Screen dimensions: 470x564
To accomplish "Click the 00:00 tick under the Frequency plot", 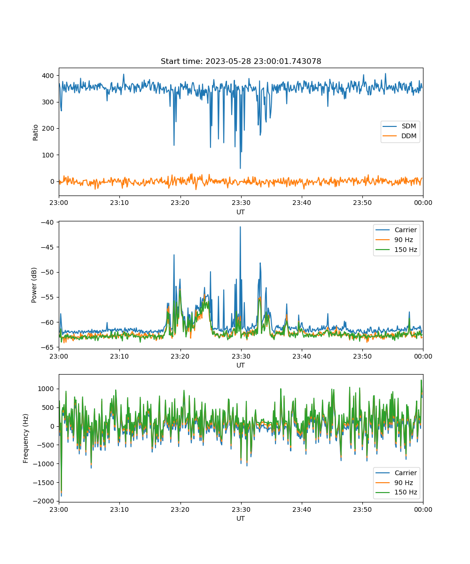I will (x=423, y=509).
